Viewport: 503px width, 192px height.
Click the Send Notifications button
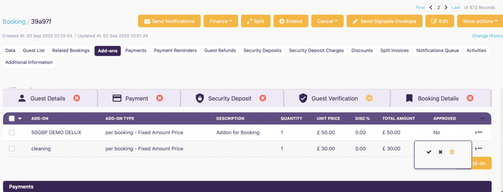pyautogui.click(x=169, y=21)
